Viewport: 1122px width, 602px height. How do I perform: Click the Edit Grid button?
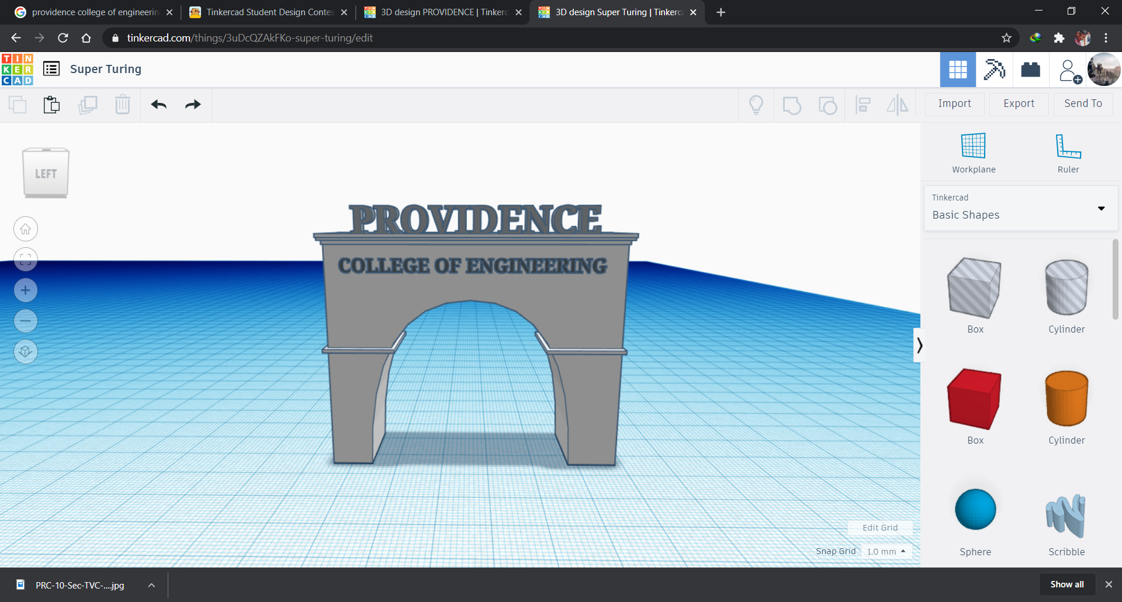tap(880, 528)
